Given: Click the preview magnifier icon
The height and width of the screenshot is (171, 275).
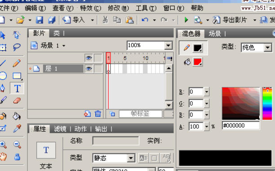Looking at the screenshot, I should [x=198, y=20].
